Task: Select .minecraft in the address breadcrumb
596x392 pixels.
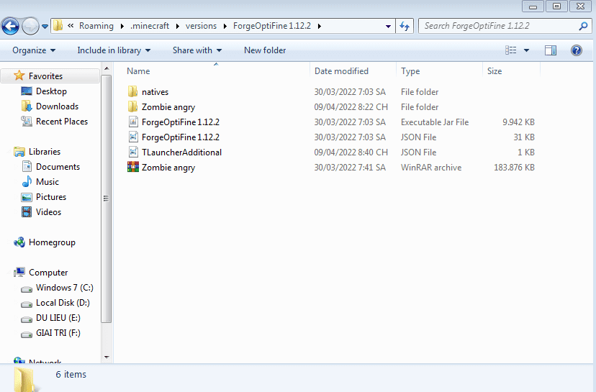Action: [x=150, y=26]
